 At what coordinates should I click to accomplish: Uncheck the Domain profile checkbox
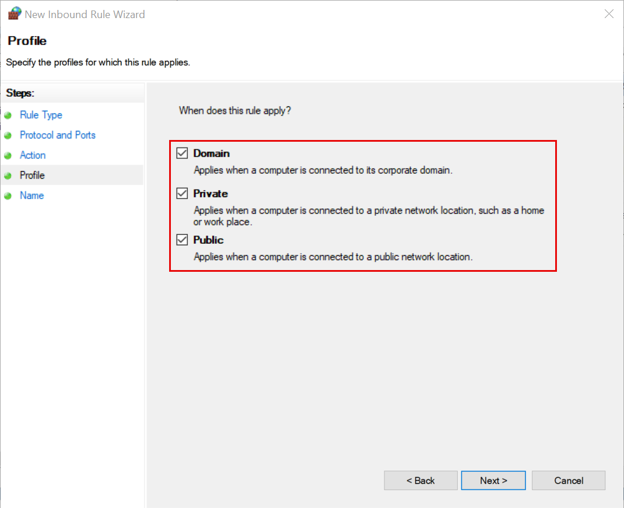coord(183,153)
